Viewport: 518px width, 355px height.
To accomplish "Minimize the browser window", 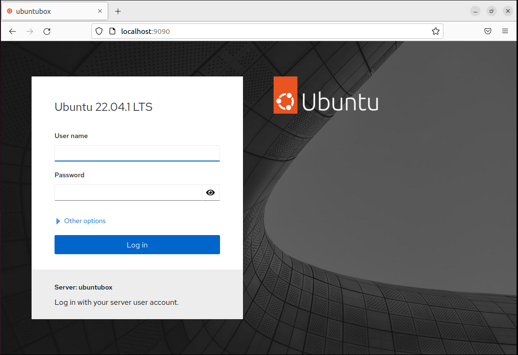I will (x=475, y=11).
